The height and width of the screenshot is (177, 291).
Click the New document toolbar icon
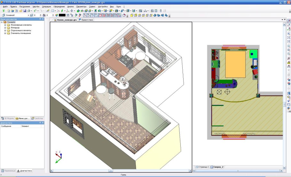pyautogui.click(x=9, y=11)
